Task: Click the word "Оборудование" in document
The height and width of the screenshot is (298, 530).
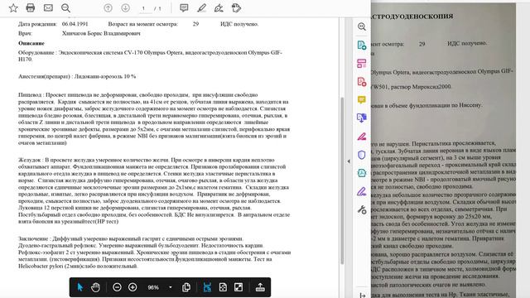Action: click(36, 53)
